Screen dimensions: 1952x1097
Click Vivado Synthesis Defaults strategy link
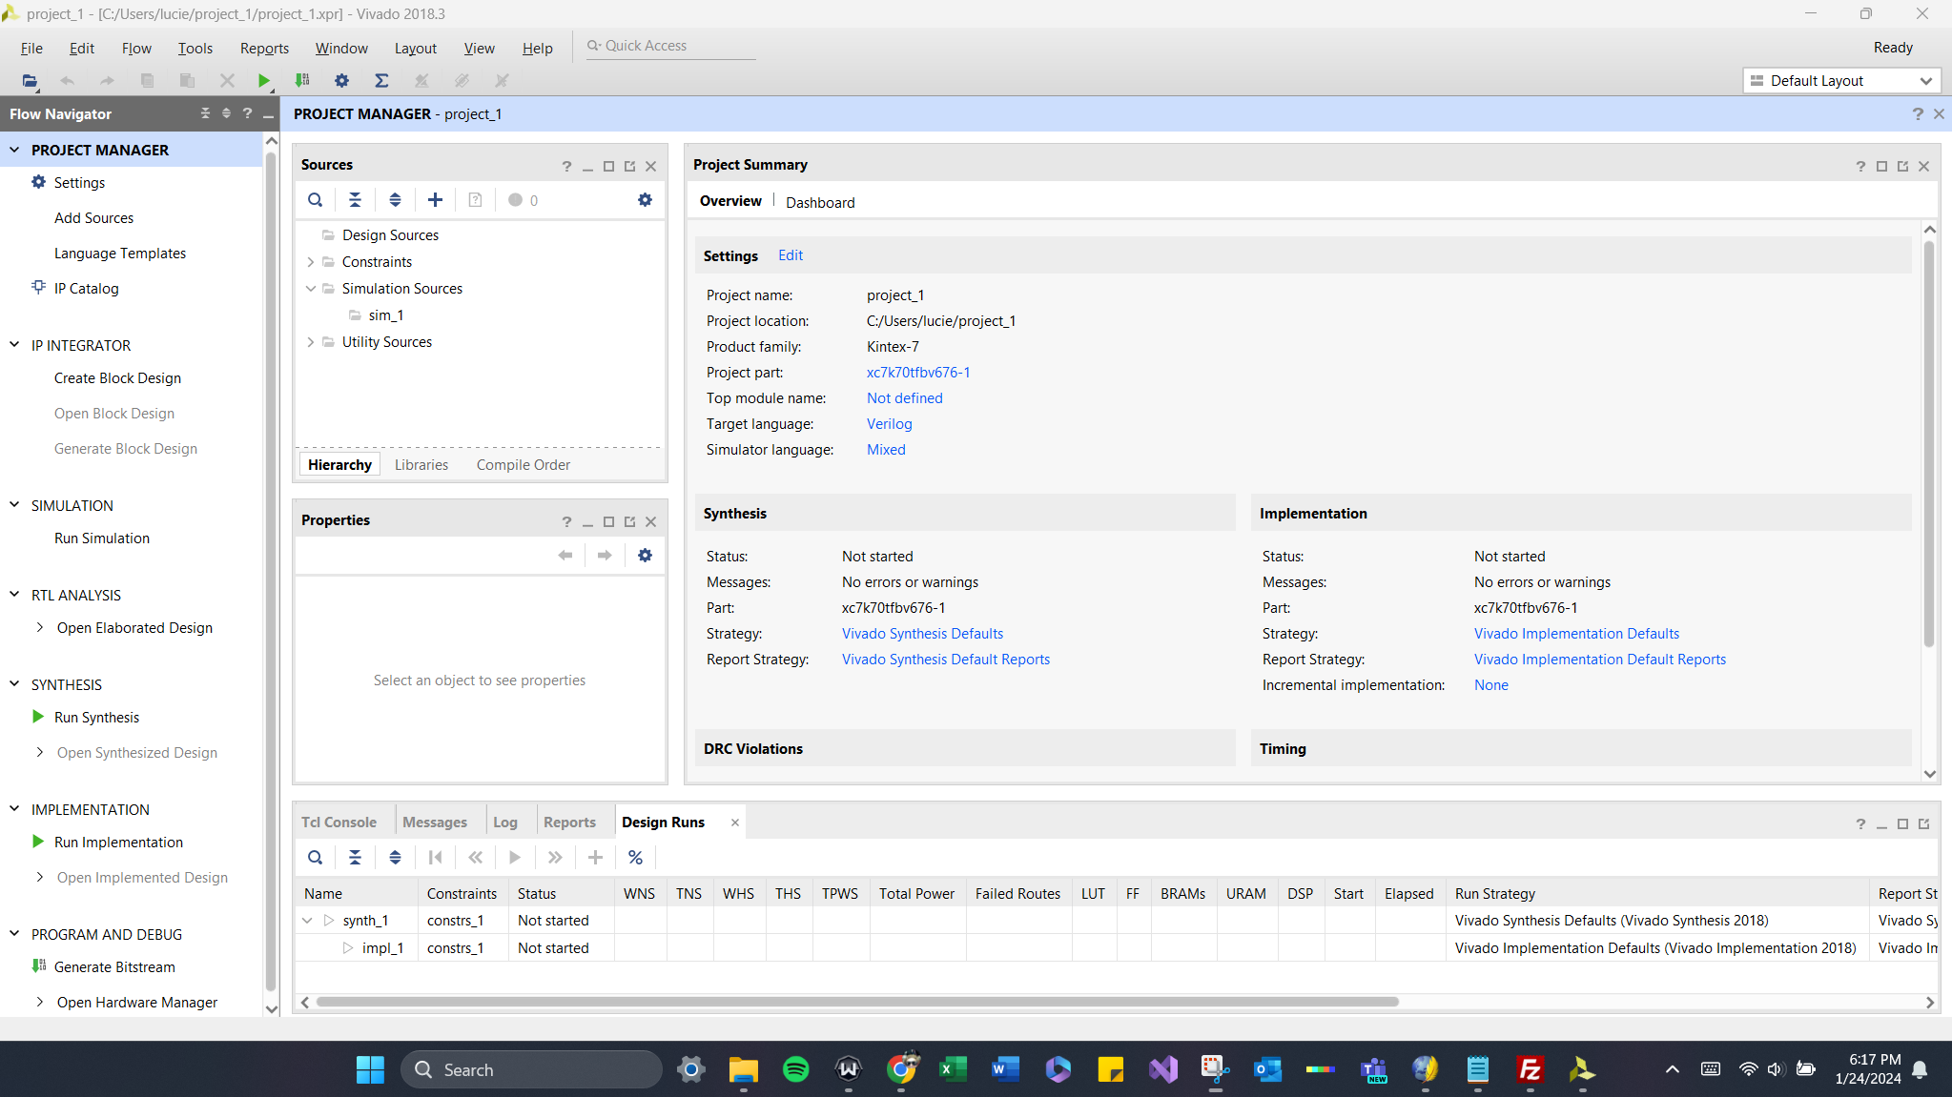[x=922, y=634]
